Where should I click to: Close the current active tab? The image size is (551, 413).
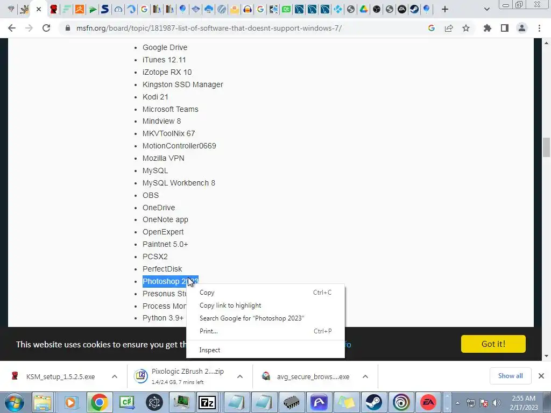(x=39, y=10)
